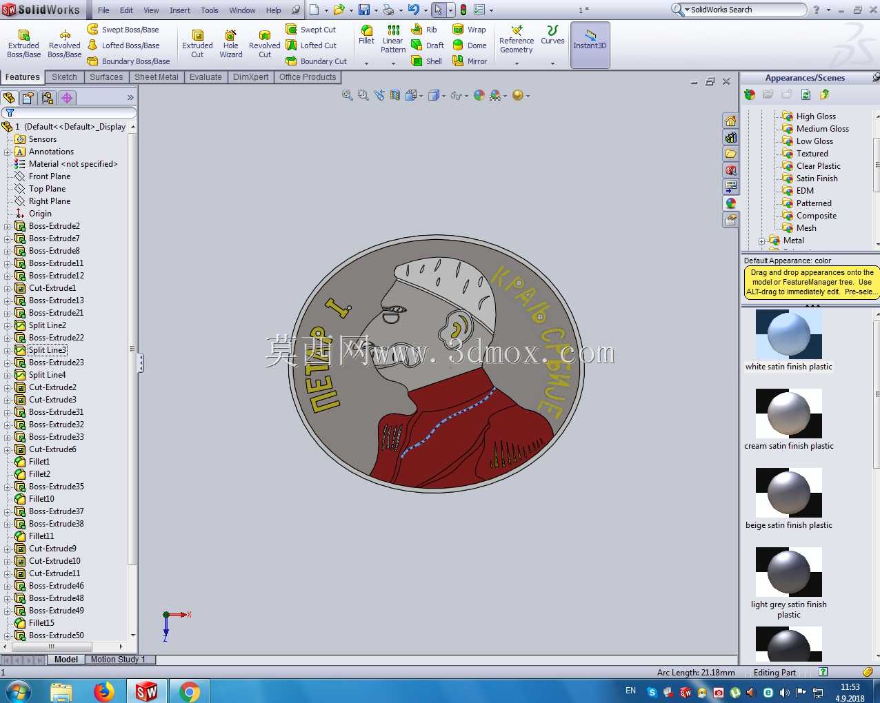This screenshot has width=880, height=703.
Task: Open Google Chrome from the taskbar
Action: (189, 691)
